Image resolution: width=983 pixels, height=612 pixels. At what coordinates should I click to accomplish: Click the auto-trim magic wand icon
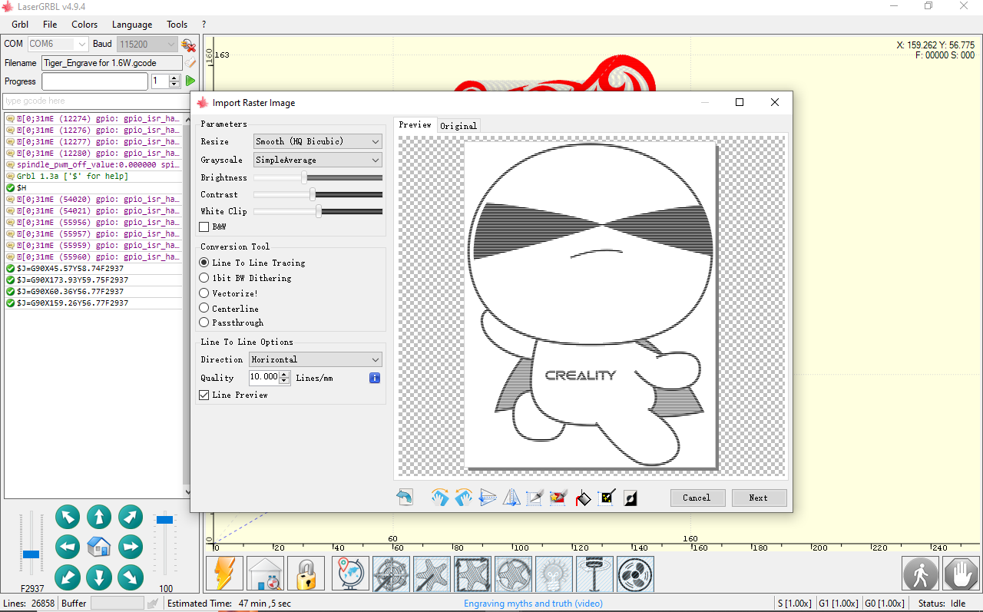[607, 498]
